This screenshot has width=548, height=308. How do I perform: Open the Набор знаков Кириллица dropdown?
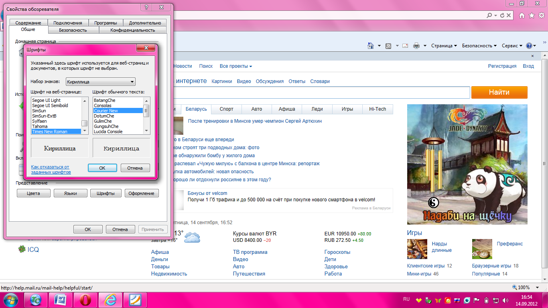101,81
